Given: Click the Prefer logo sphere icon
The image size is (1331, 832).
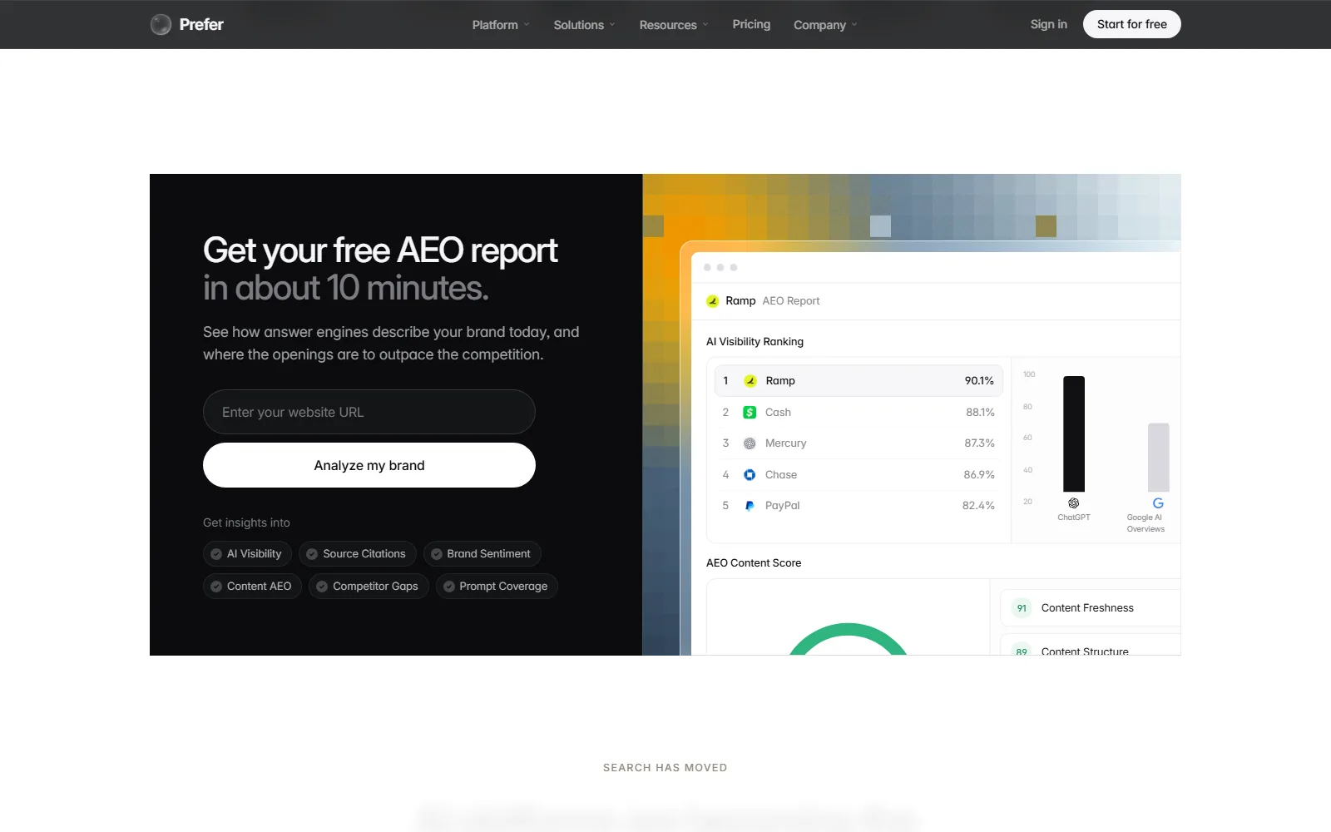Looking at the screenshot, I should [161, 25].
